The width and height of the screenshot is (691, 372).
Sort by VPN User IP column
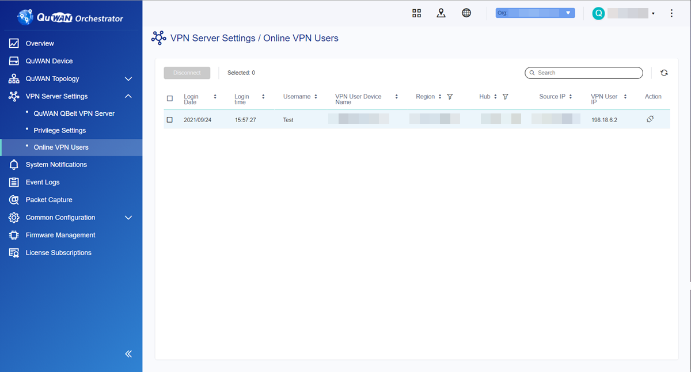(x=625, y=97)
